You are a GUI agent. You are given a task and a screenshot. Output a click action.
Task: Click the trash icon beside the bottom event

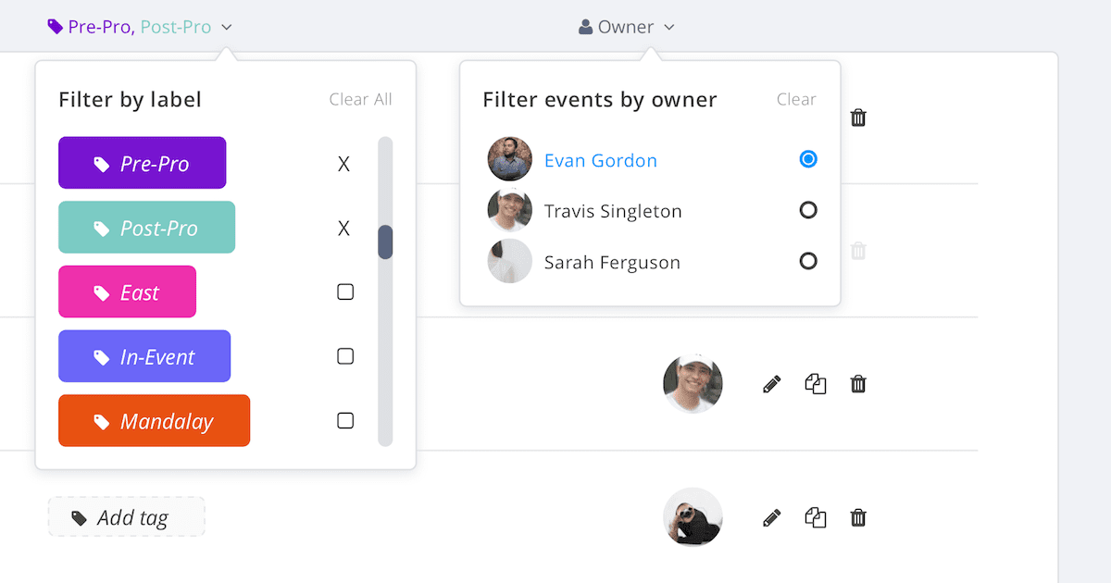point(858,517)
